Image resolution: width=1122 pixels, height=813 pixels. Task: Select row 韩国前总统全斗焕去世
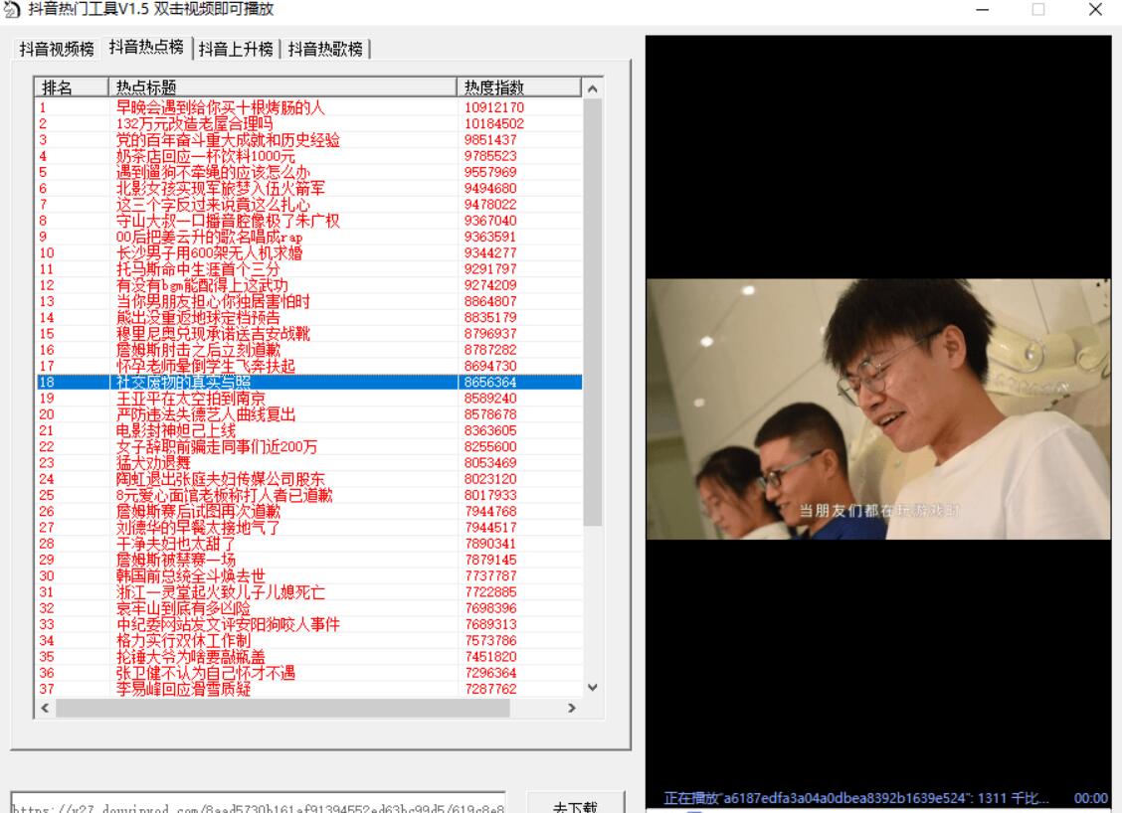click(x=309, y=576)
